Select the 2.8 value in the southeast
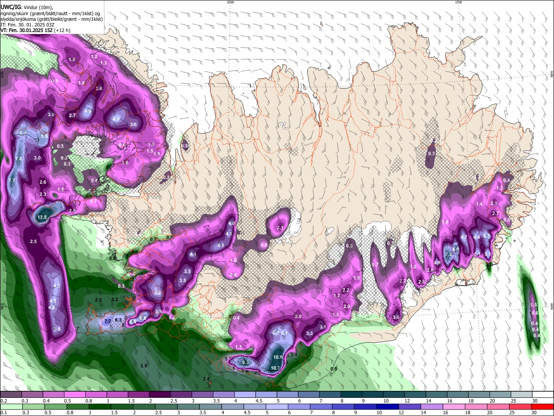The image size is (554, 416). tap(422, 282)
